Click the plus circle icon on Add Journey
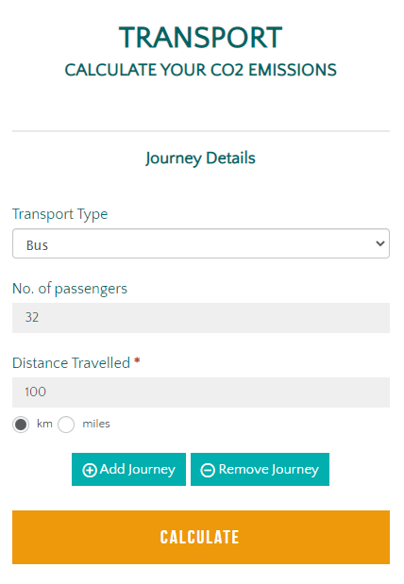404x584 pixels. point(90,470)
